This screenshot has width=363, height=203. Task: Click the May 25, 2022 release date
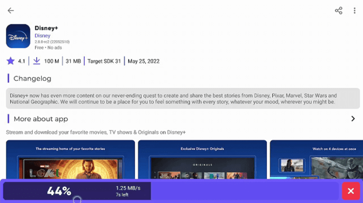click(x=143, y=61)
